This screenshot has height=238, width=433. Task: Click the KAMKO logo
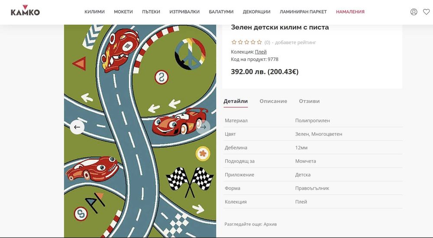tap(25, 10)
